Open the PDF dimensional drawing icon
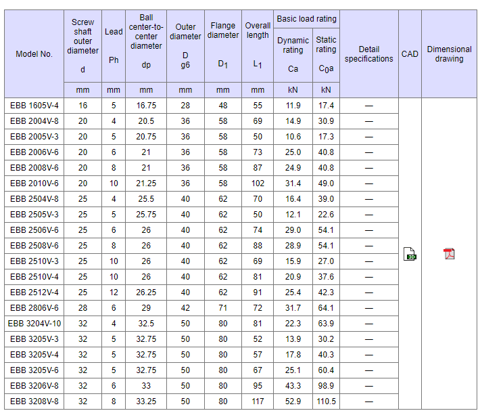Viewport: 480px width, 413px height. [449, 254]
